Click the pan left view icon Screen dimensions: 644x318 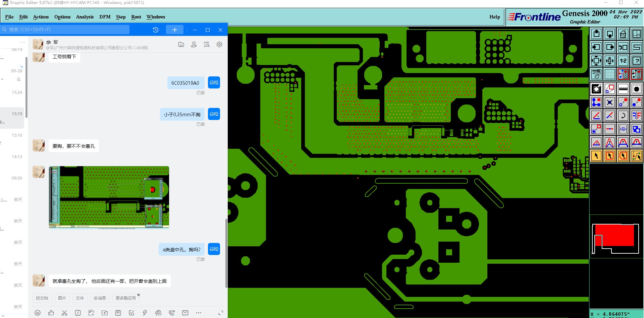pos(596,47)
